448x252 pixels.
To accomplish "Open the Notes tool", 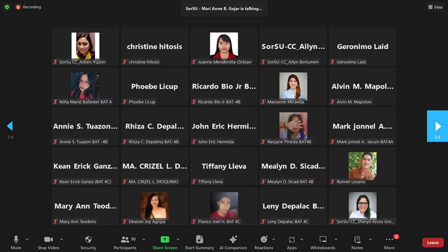I will (357, 242).
